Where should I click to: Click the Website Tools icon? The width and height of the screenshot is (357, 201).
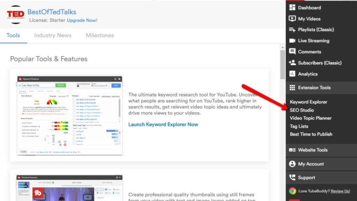(292, 150)
